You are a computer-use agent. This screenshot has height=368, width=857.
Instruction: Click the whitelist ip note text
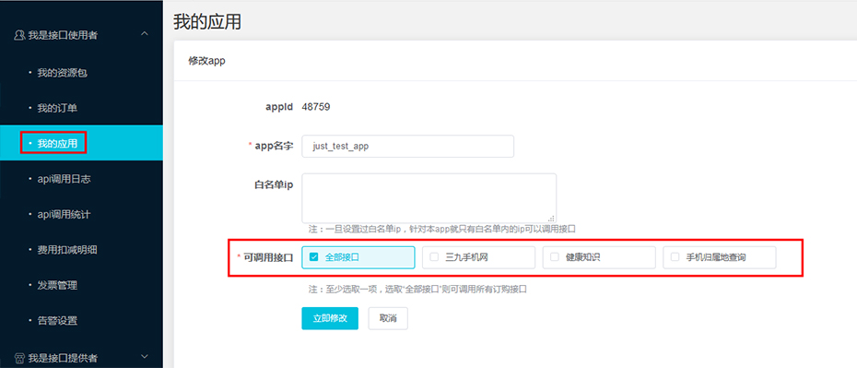(x=442, y=229)
